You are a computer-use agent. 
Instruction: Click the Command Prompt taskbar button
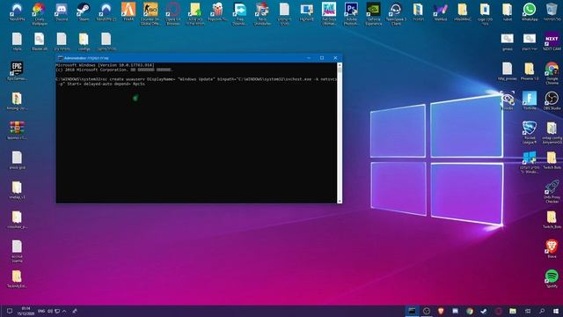pyautogui.click(x=413, y=311)
